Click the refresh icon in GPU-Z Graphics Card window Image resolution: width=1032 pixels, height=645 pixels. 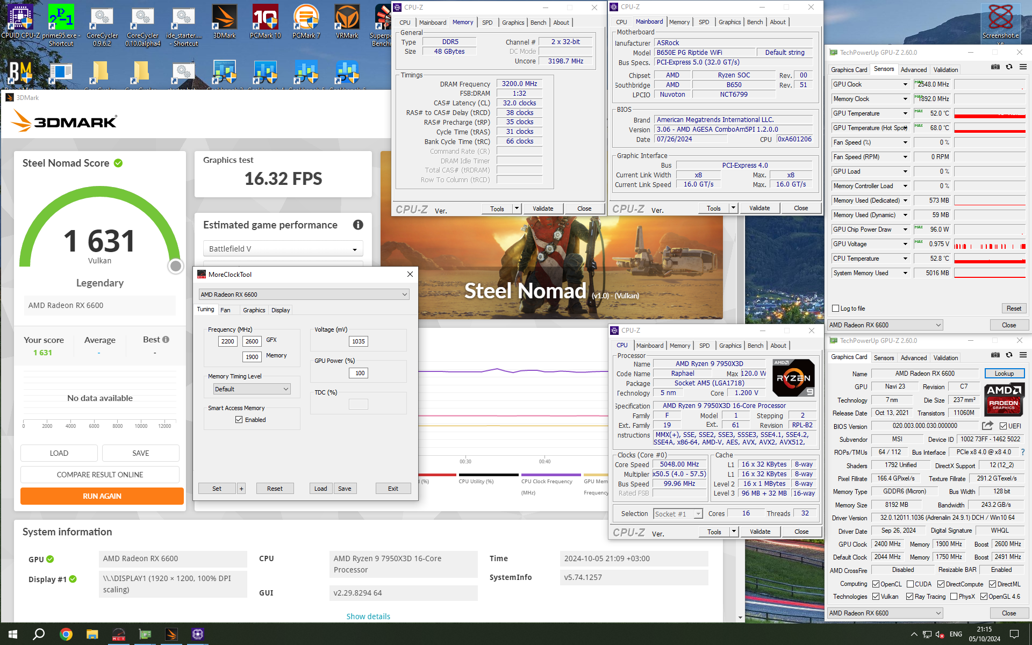click(x=1009, y=355)
